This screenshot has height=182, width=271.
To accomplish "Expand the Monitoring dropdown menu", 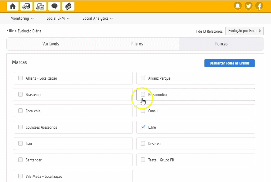I will [x=22, y=18].
